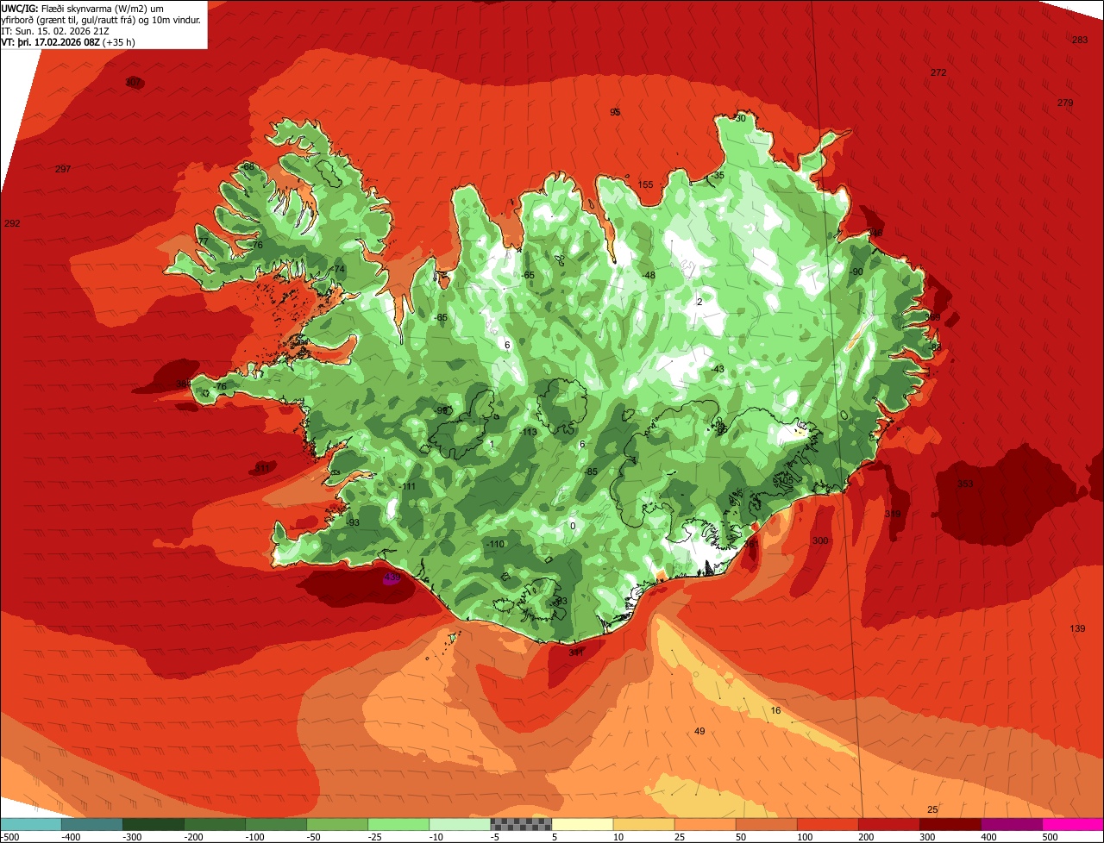The height and width of the screenshot is (843, 1104).
Task: Click the '-68' value on the map
Action: pos(248,166)
